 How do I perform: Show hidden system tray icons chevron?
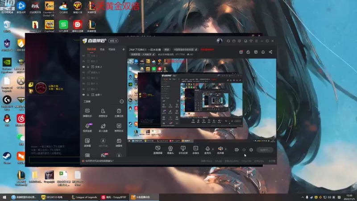[303, 197]
